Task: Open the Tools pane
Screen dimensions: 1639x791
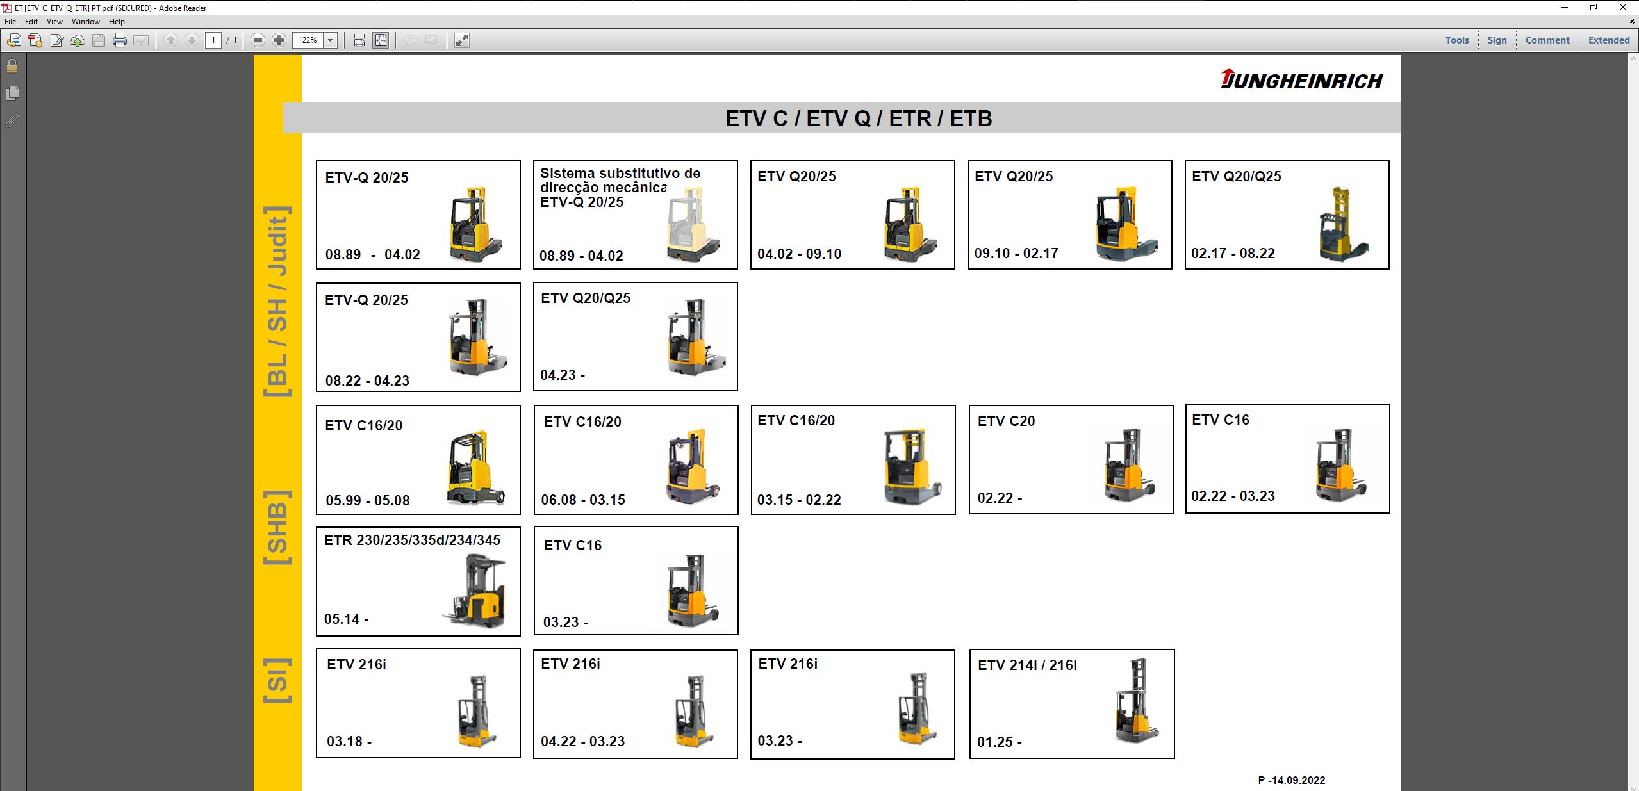Action: 1456,40
